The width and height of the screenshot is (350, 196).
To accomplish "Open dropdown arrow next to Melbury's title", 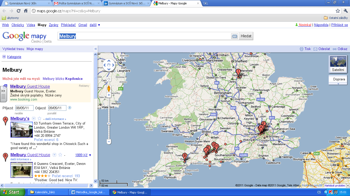I will click(x=34, y=119).
